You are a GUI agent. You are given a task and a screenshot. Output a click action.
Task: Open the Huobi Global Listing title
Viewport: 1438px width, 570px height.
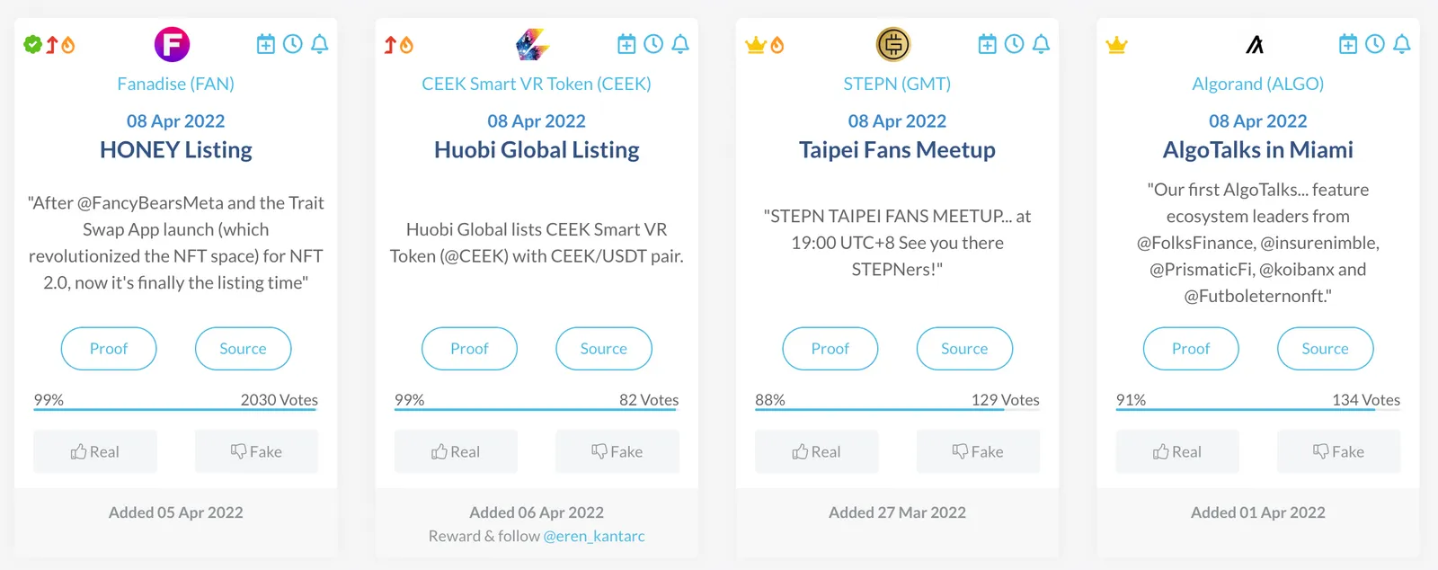pyautogui.click(x=537, y=150)
